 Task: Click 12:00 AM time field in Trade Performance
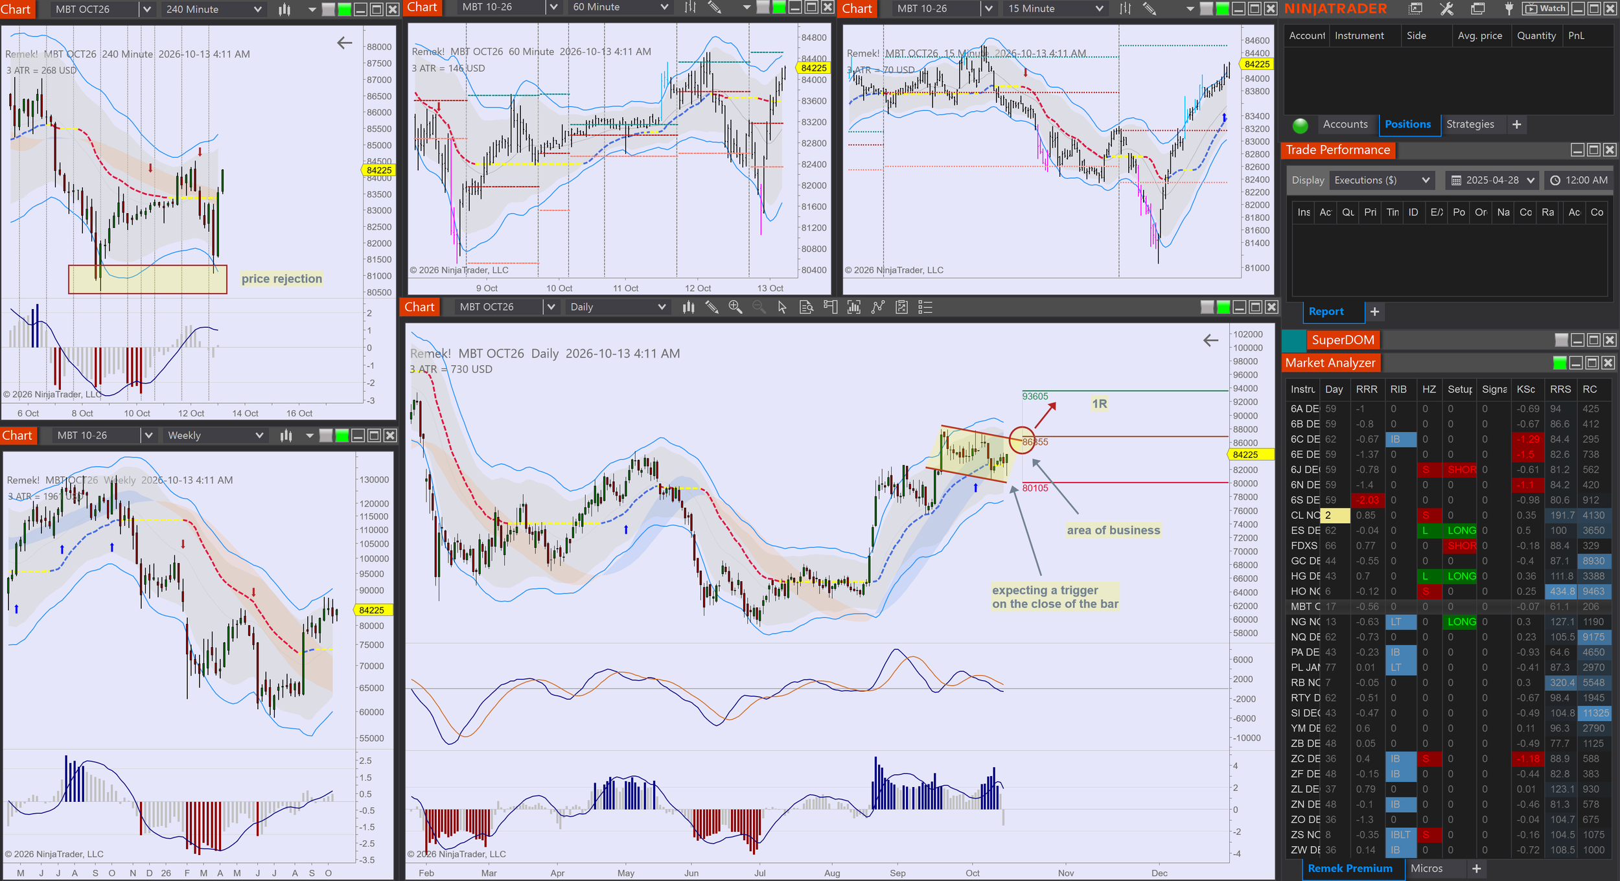click(x=1579, y=180)
